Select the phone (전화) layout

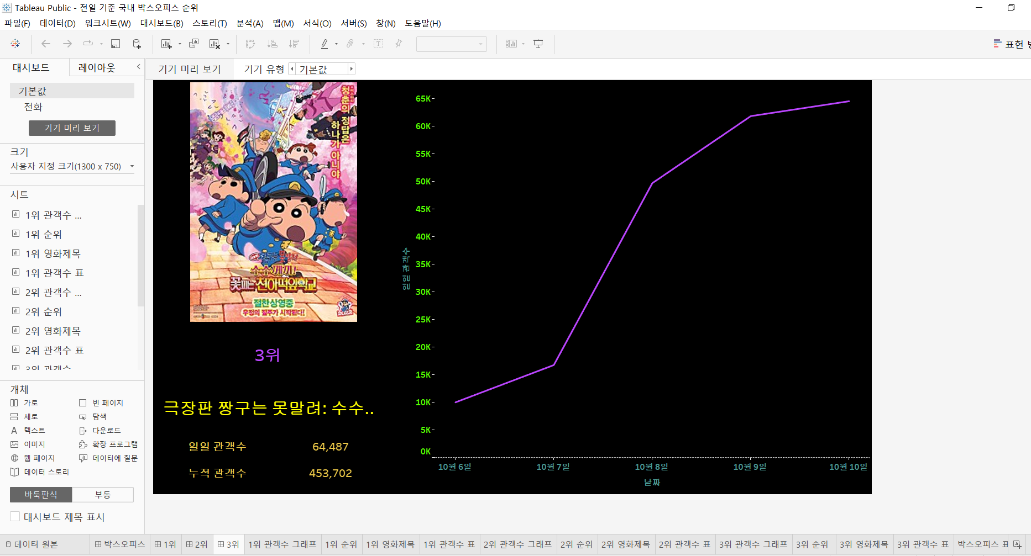[x=33, y=107]
